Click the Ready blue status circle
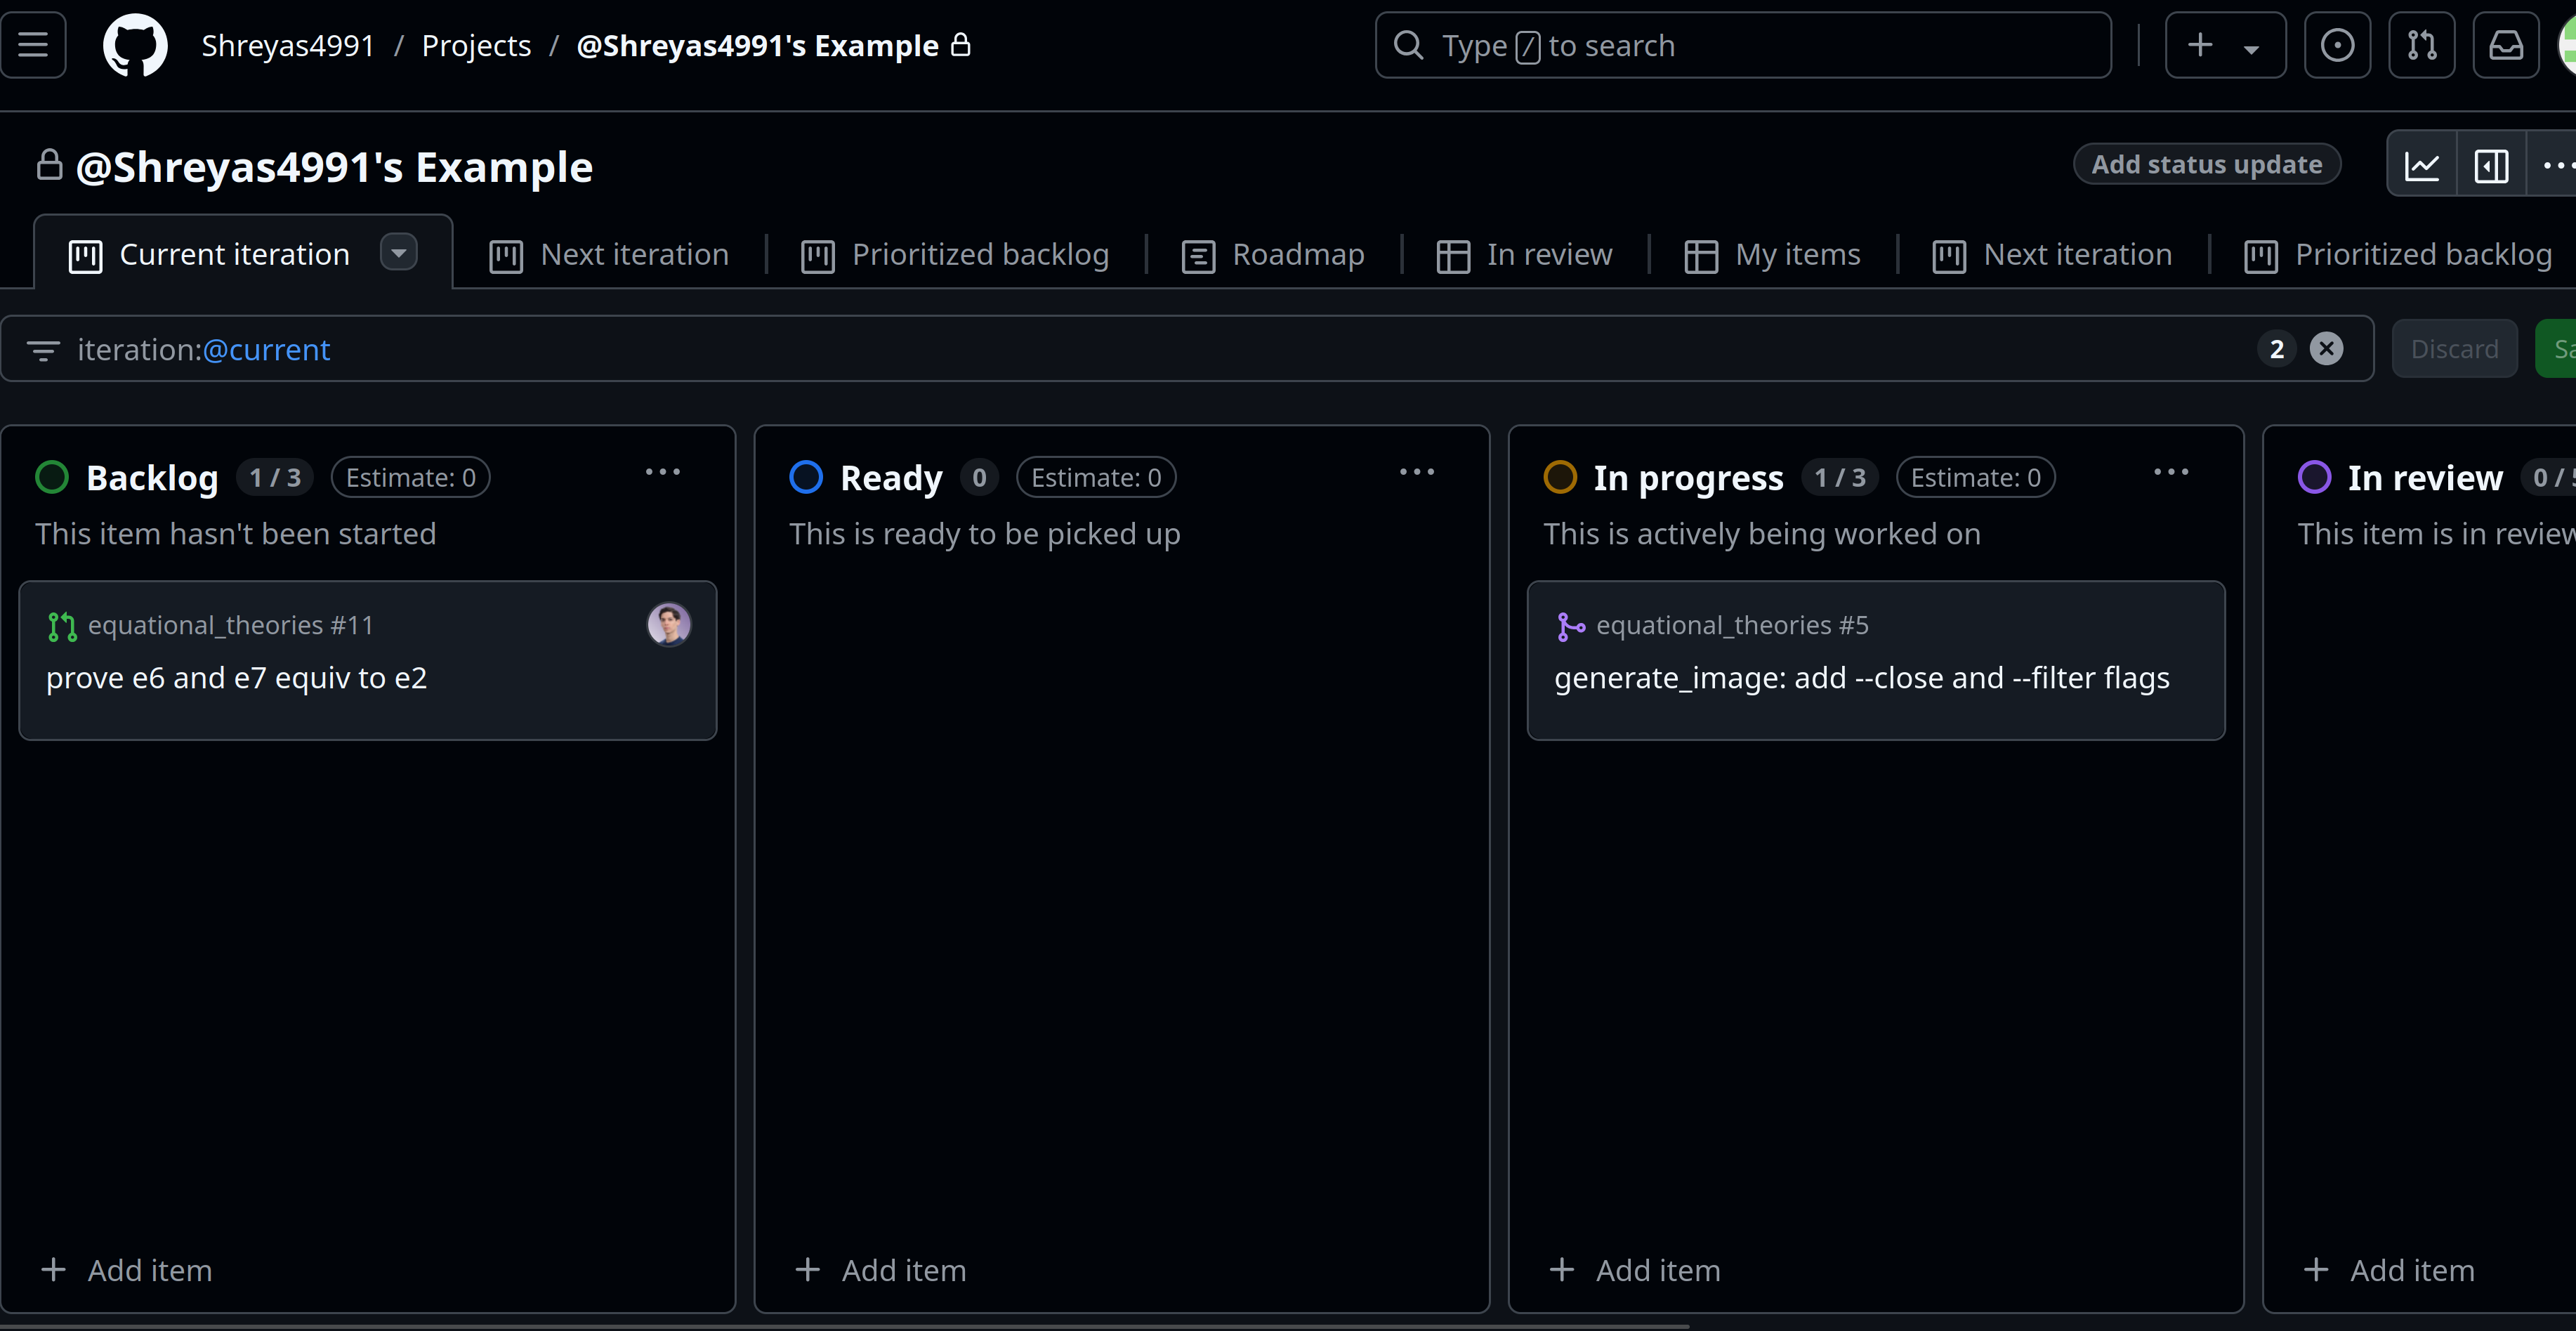Image resolution: width=2576 pixels, height=1331 pixels. coord(806,477)
